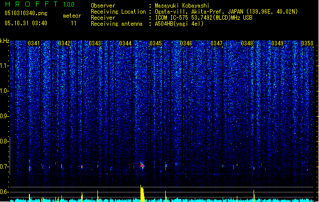
Task: Click the 1.1 kHz axis label
Action: coord(4,66)
